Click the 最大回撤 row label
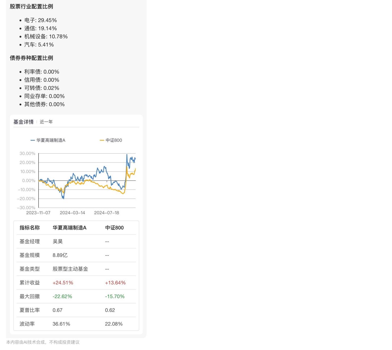Viewport: 392px width, 350px height. (30, 296)
